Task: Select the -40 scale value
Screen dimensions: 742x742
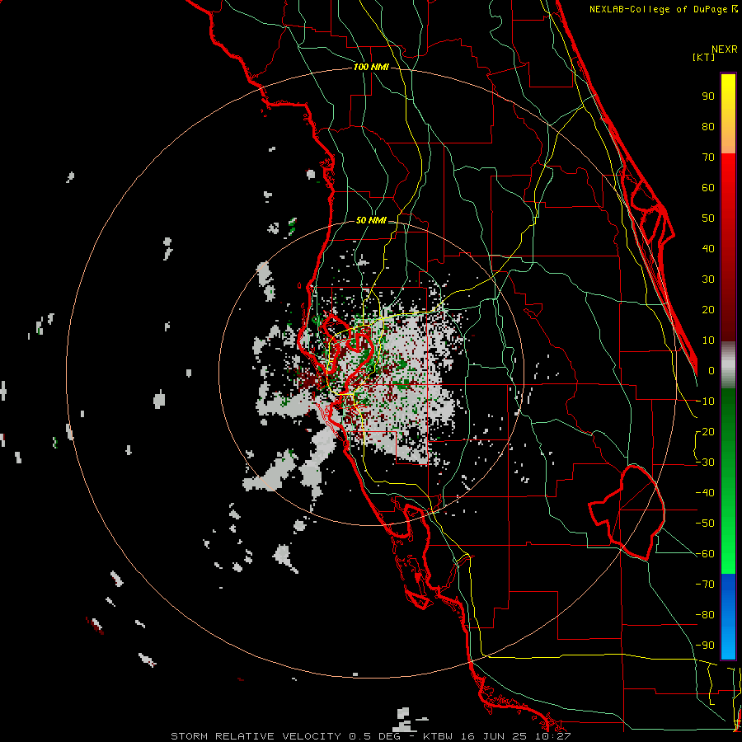Action: pyautogui.click(x=705, y=493)
